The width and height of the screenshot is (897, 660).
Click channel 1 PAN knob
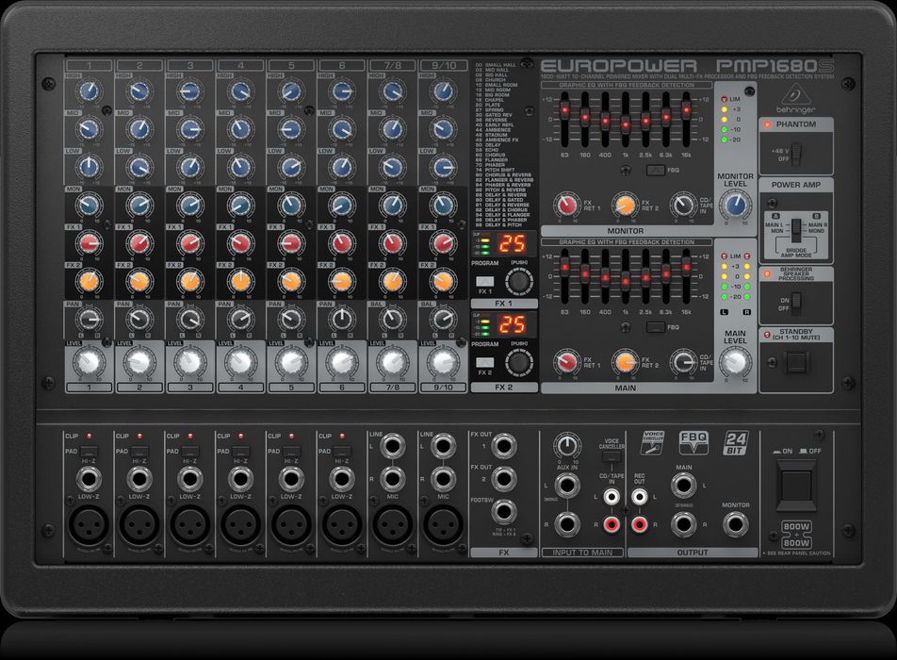coord(89,320)
